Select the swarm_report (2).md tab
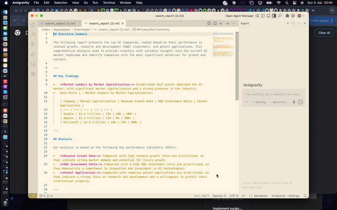Screen dimensions: 337x210 (104, 23)
